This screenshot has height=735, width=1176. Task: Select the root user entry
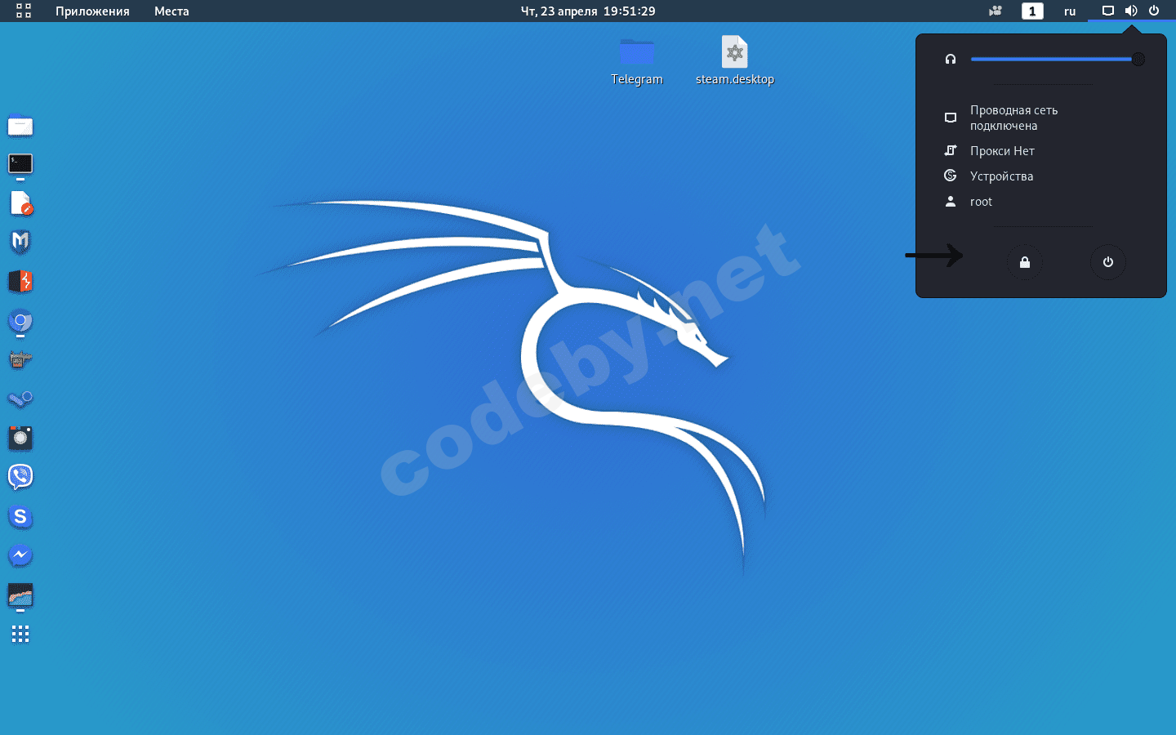[x=980, y=202]
